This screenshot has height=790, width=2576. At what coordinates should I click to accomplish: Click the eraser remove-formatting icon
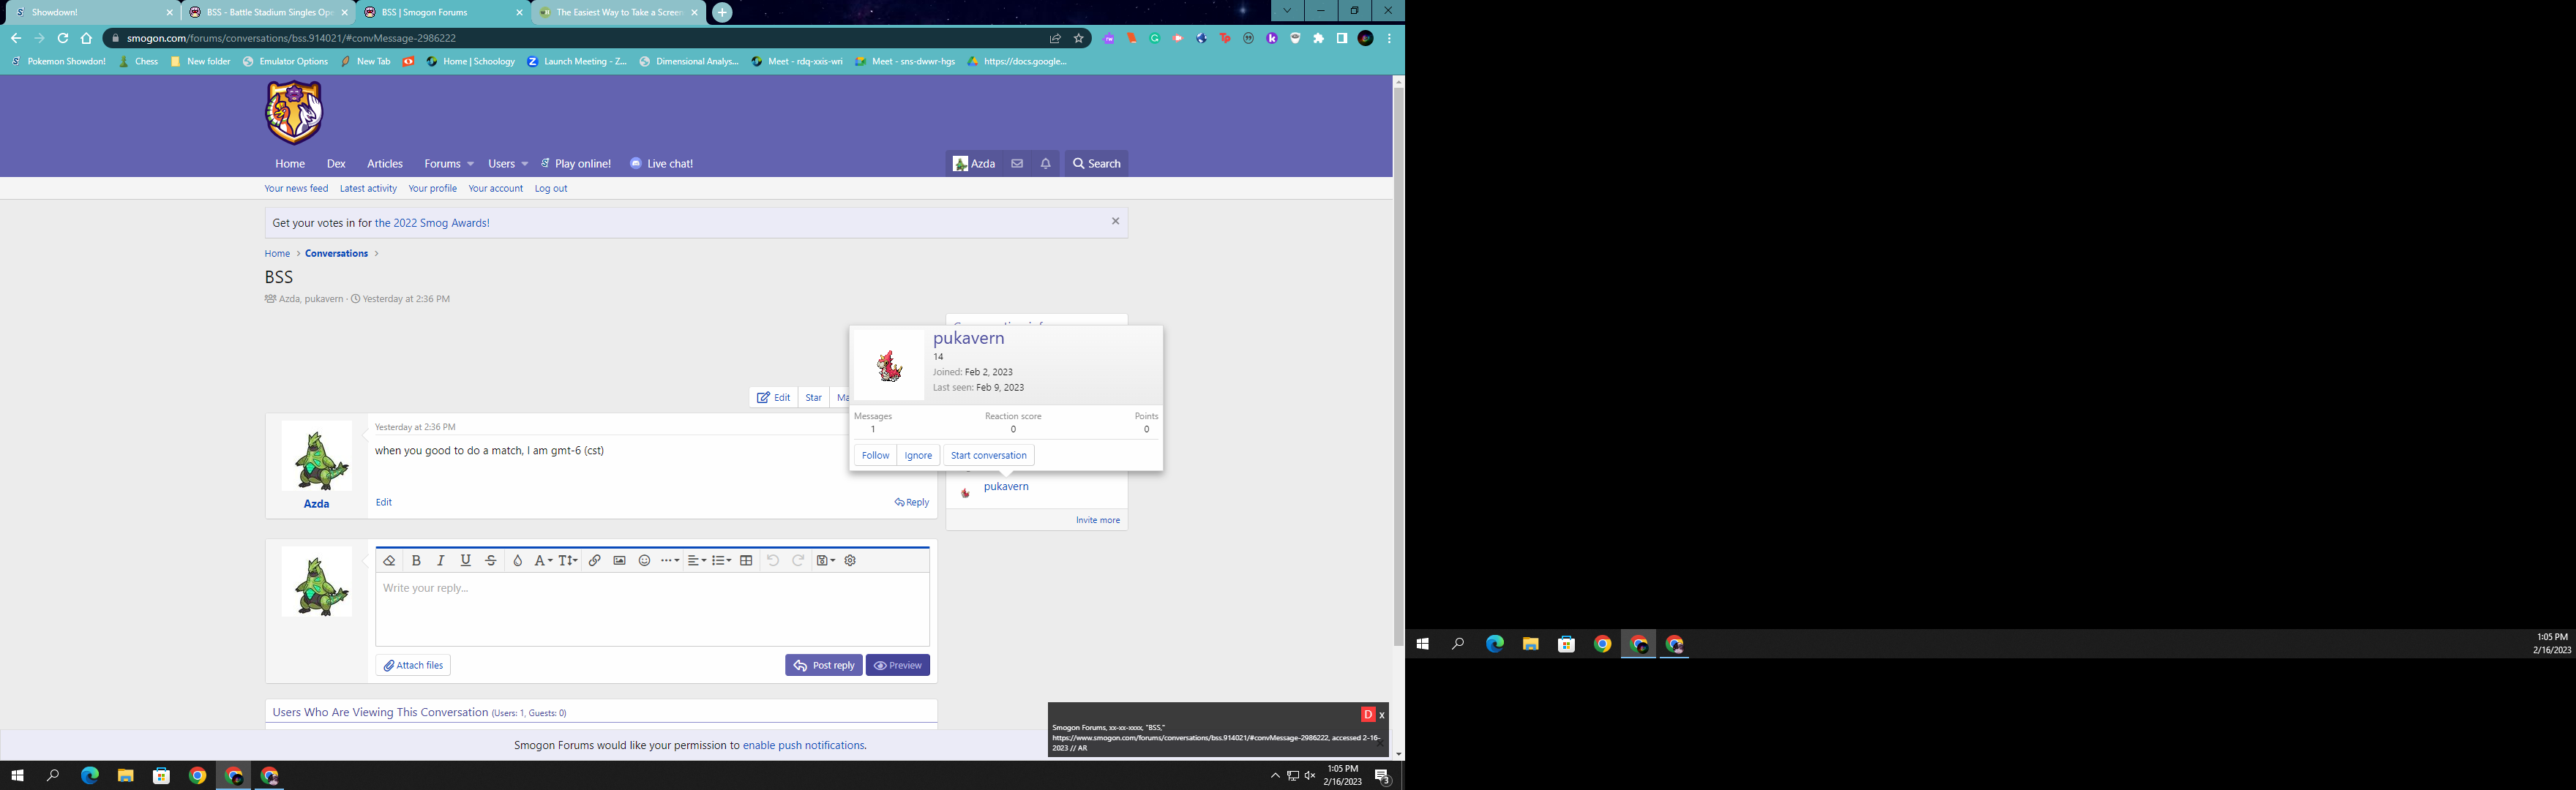coord(389,561)
